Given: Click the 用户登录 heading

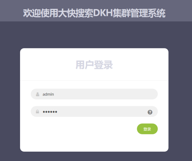Looking at the screenshot, I should 94,65.
